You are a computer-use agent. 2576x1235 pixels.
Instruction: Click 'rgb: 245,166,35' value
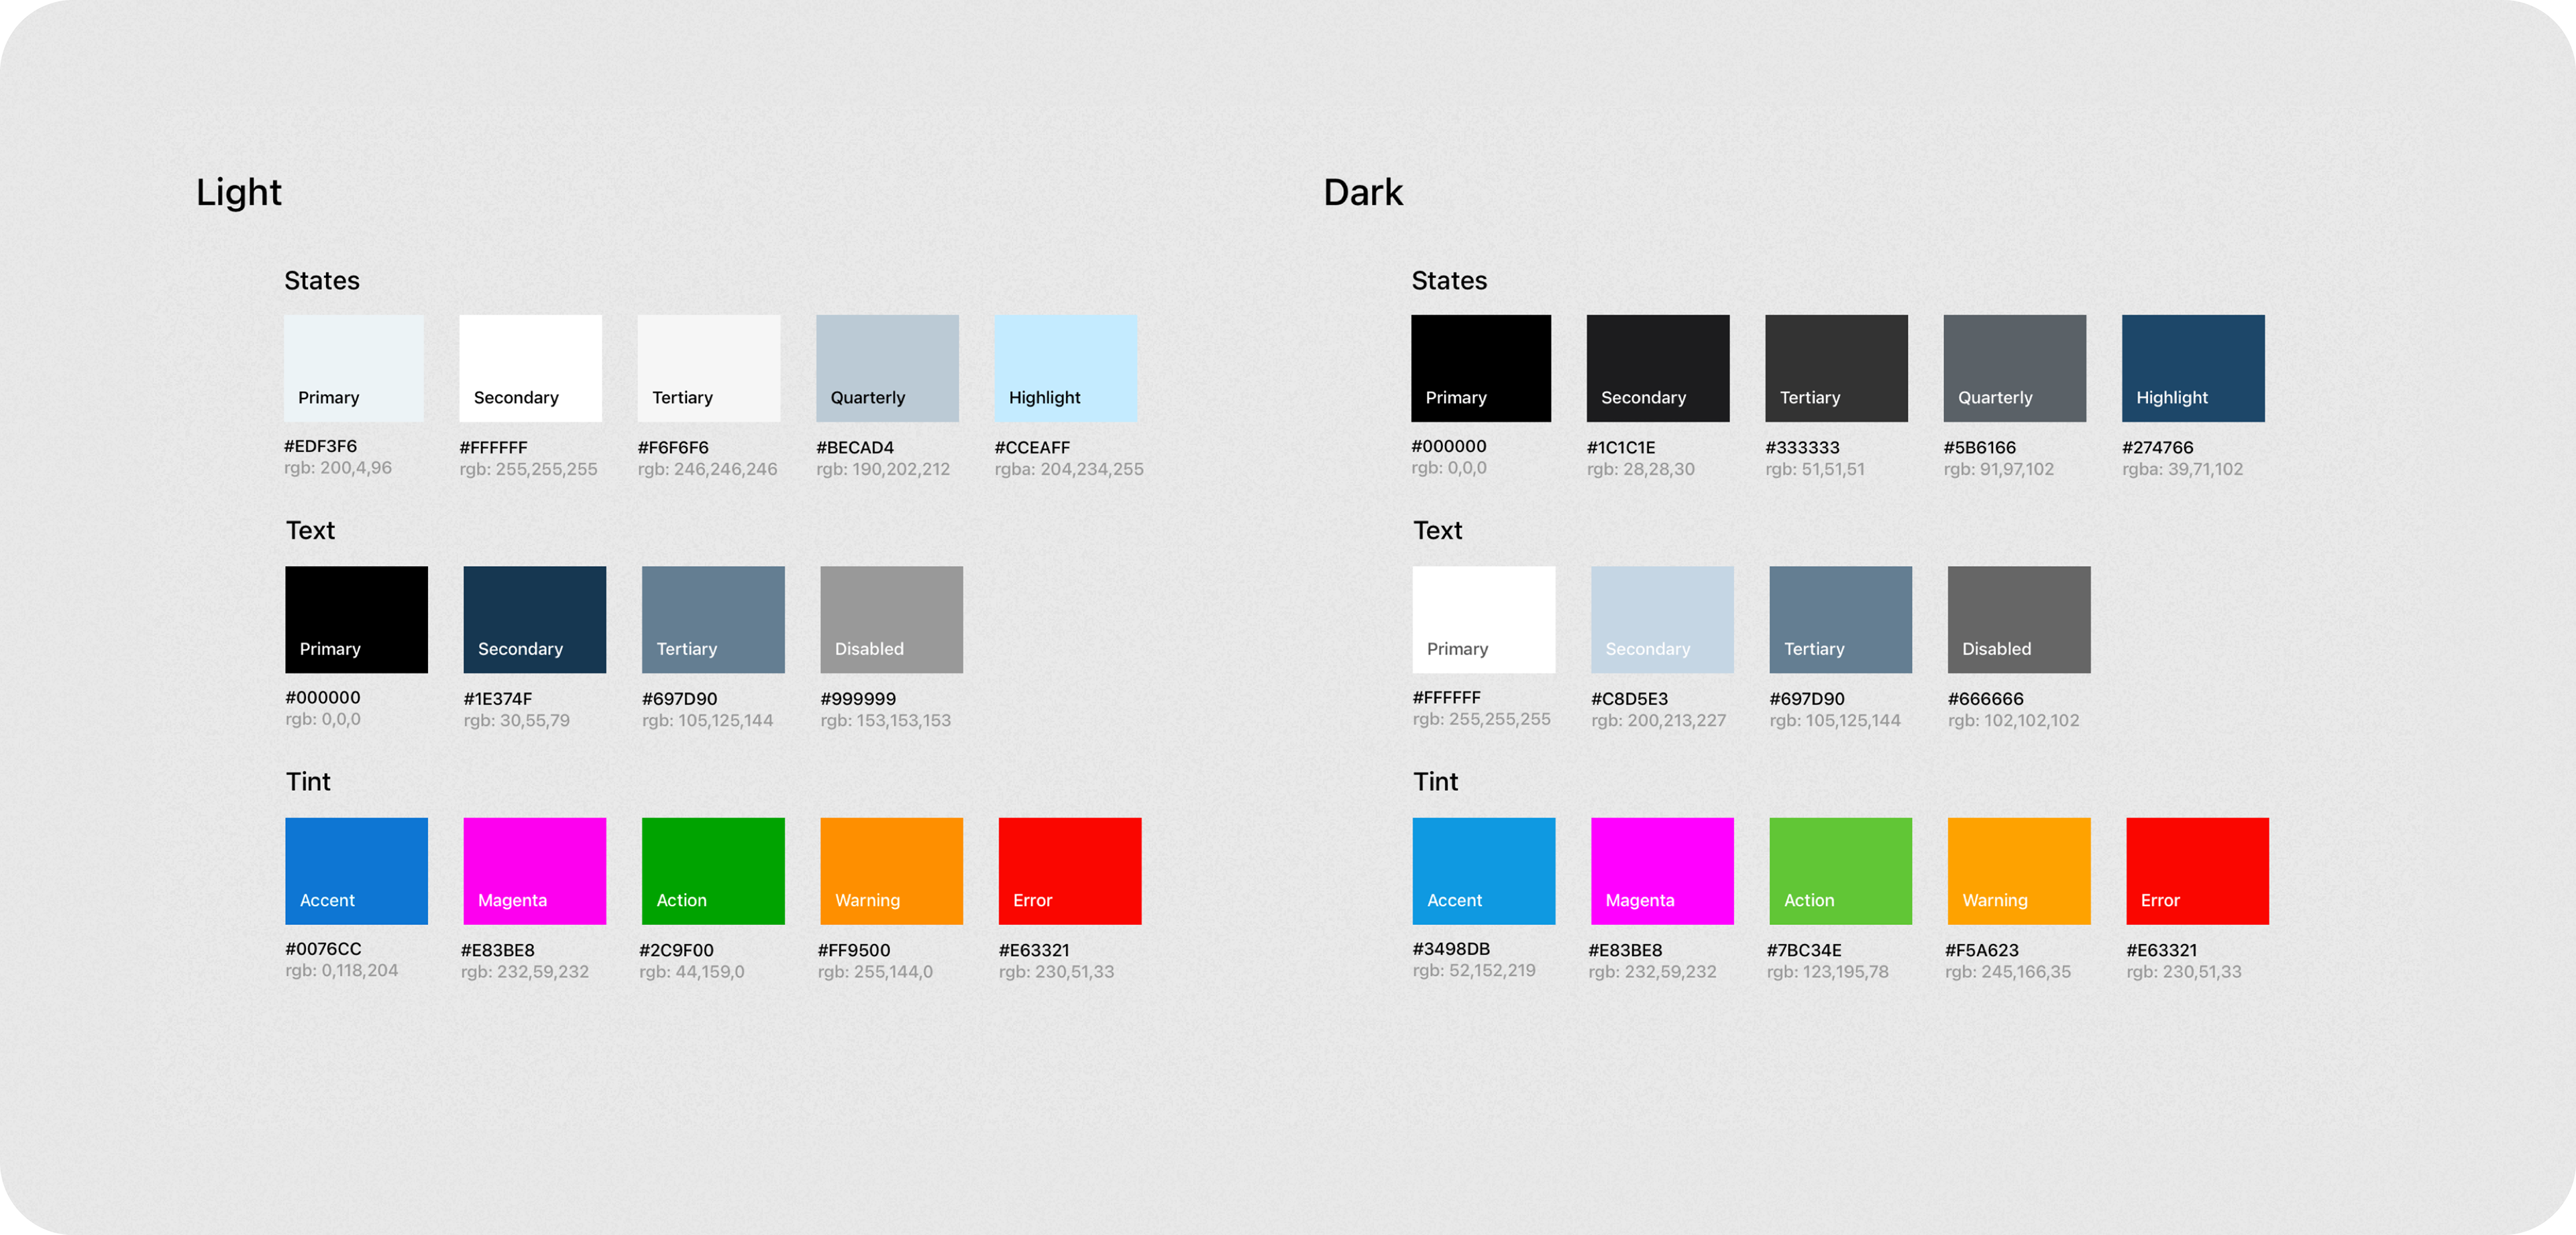coord(2008,972)
